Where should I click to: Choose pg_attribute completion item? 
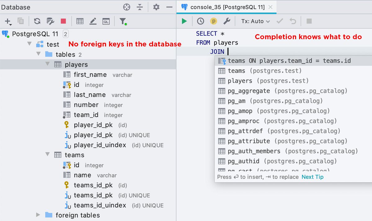click(x=293, y=141)
